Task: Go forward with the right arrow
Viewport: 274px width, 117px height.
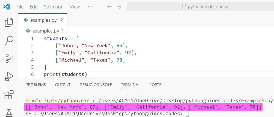Action: click(119, 7)
